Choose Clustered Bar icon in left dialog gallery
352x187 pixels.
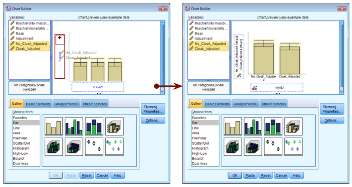click(74, 126)
